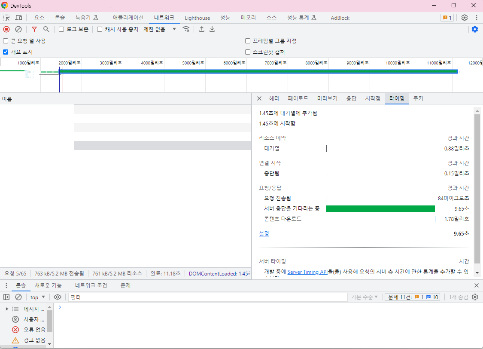Close the request details pane X
This screenshot has height=349, width=483.
pyautogui.click(x=259, y=99)
